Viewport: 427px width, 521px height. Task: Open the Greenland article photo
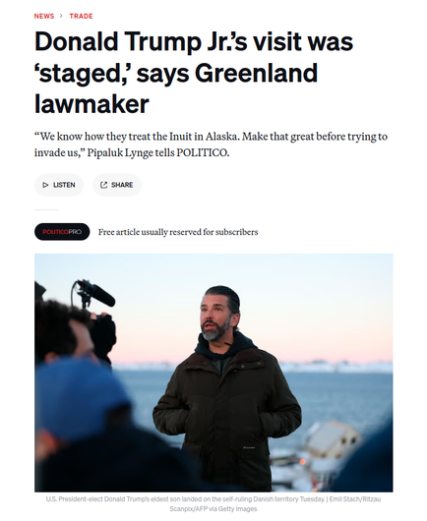[x=213, y=373]
